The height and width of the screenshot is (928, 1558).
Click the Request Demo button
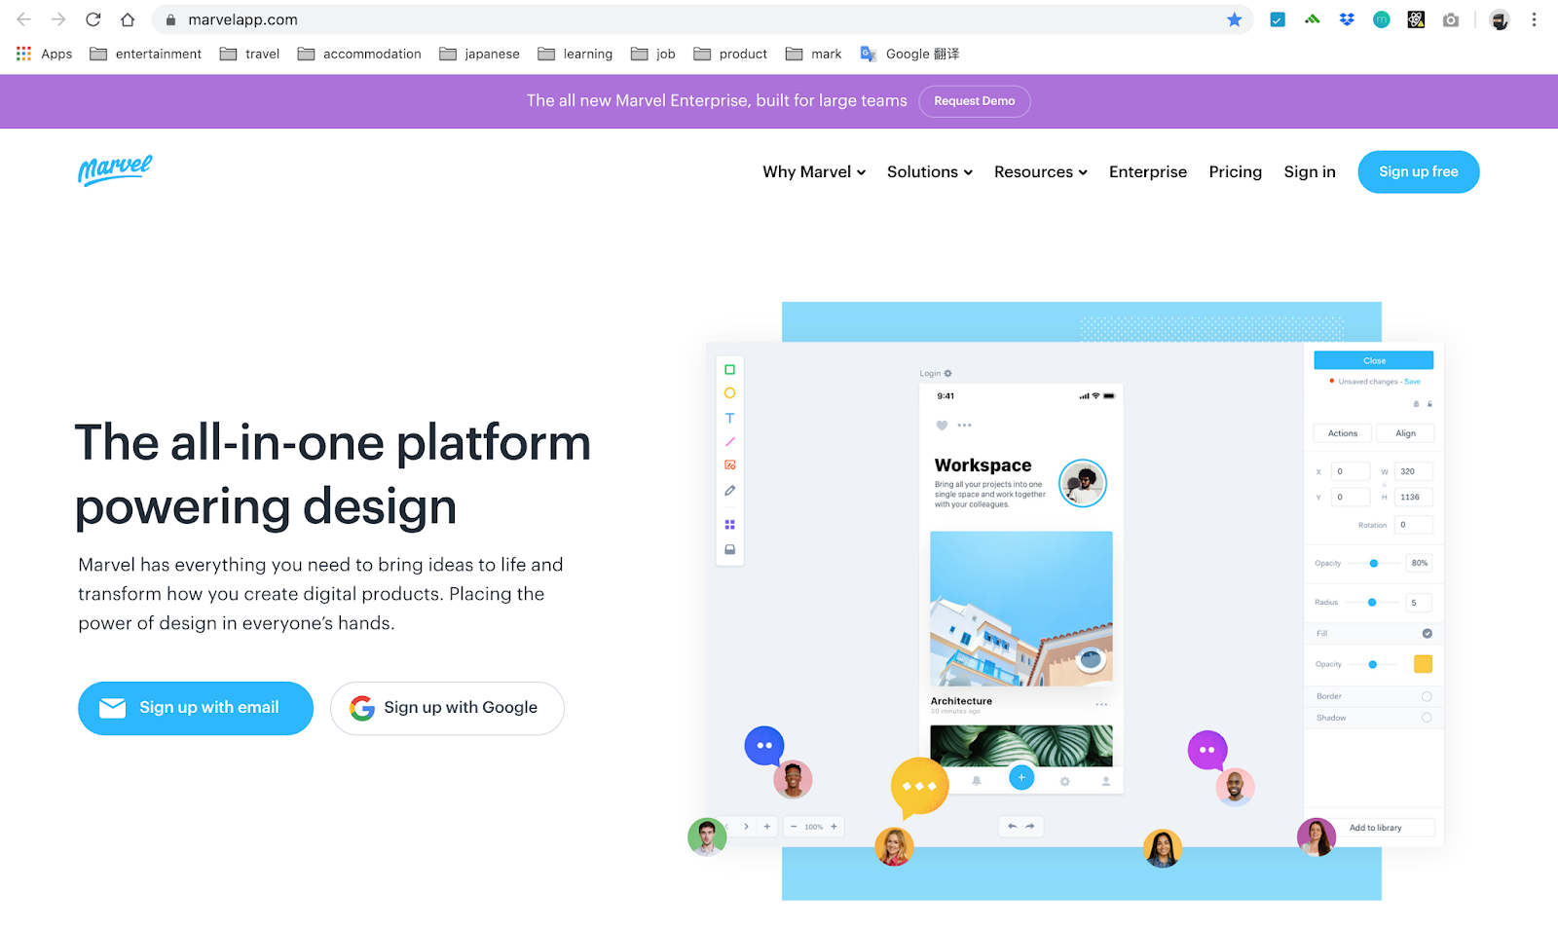[975, 101]
